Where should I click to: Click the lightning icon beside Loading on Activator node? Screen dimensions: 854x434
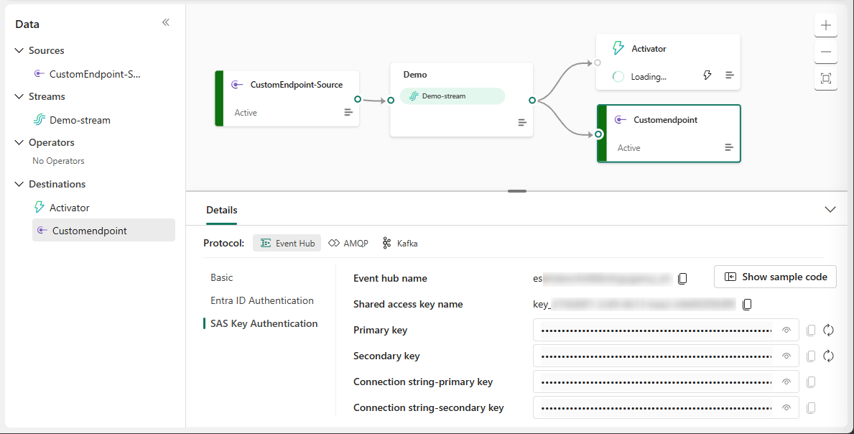707,75
